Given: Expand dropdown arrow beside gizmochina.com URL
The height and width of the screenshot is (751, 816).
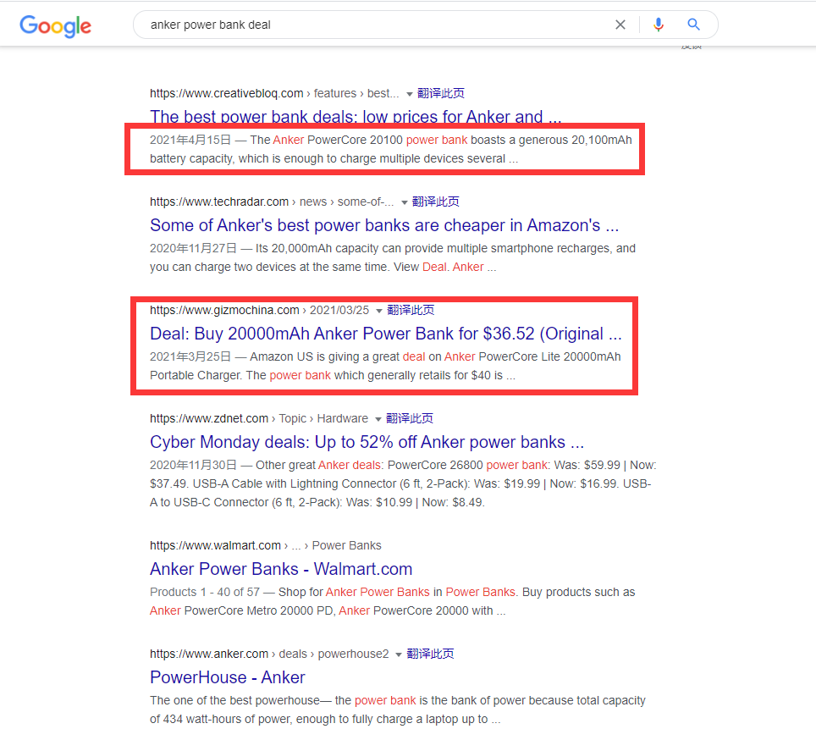Looking at the screenshot, I should [379, 311].
